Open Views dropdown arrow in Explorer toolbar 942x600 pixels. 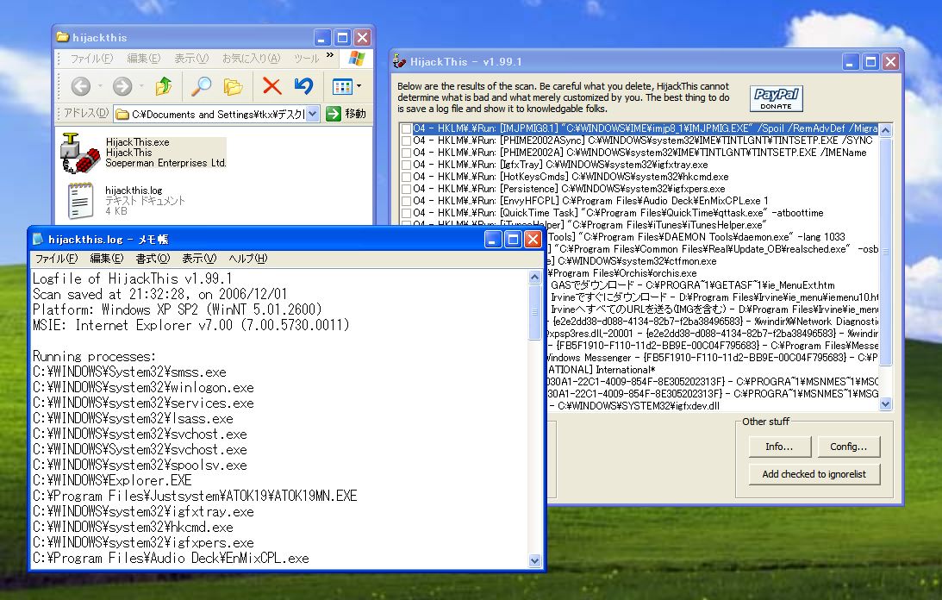click(x=359, y=86)
